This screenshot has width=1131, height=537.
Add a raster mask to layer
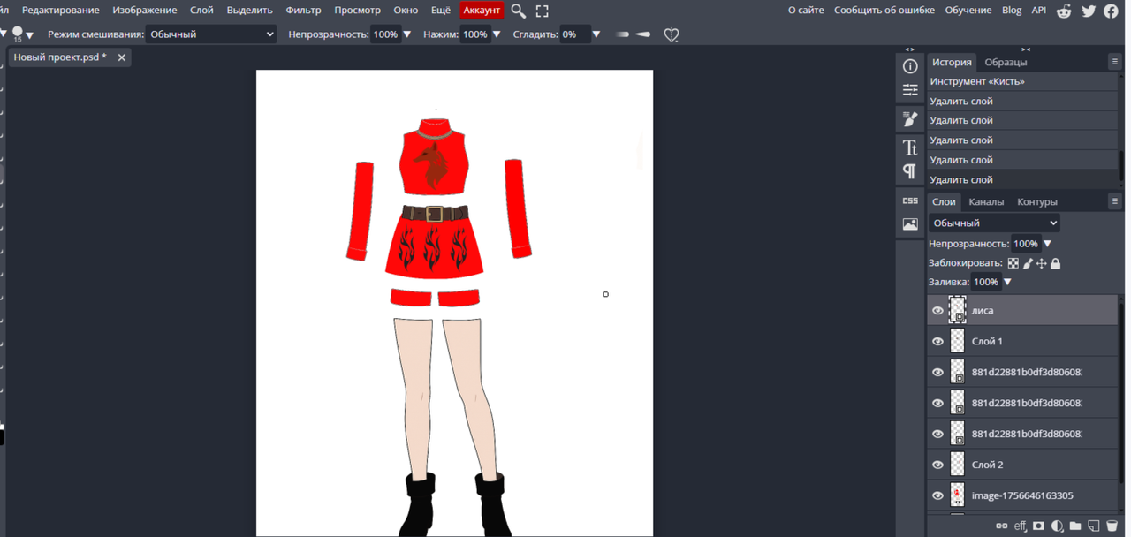point(1039,526)
